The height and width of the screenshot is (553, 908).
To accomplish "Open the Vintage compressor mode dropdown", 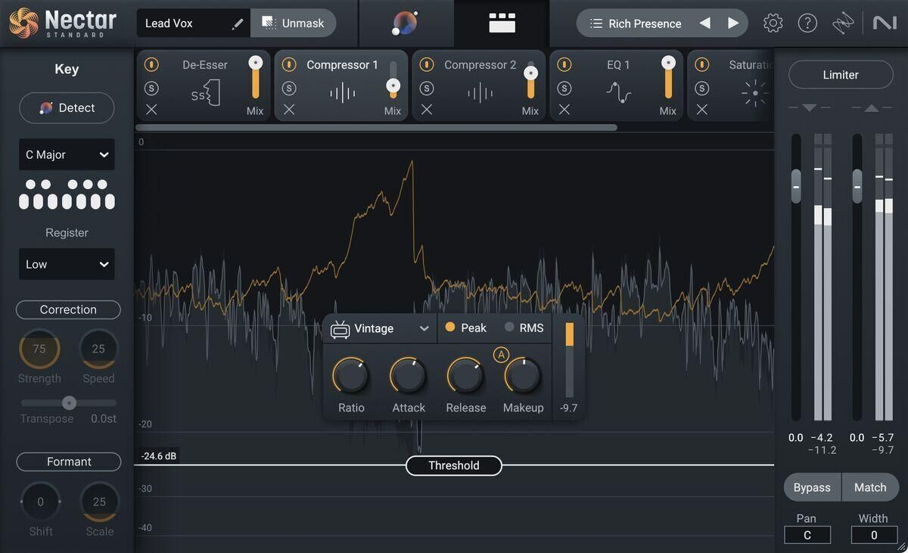I will [x=381, y=328].
